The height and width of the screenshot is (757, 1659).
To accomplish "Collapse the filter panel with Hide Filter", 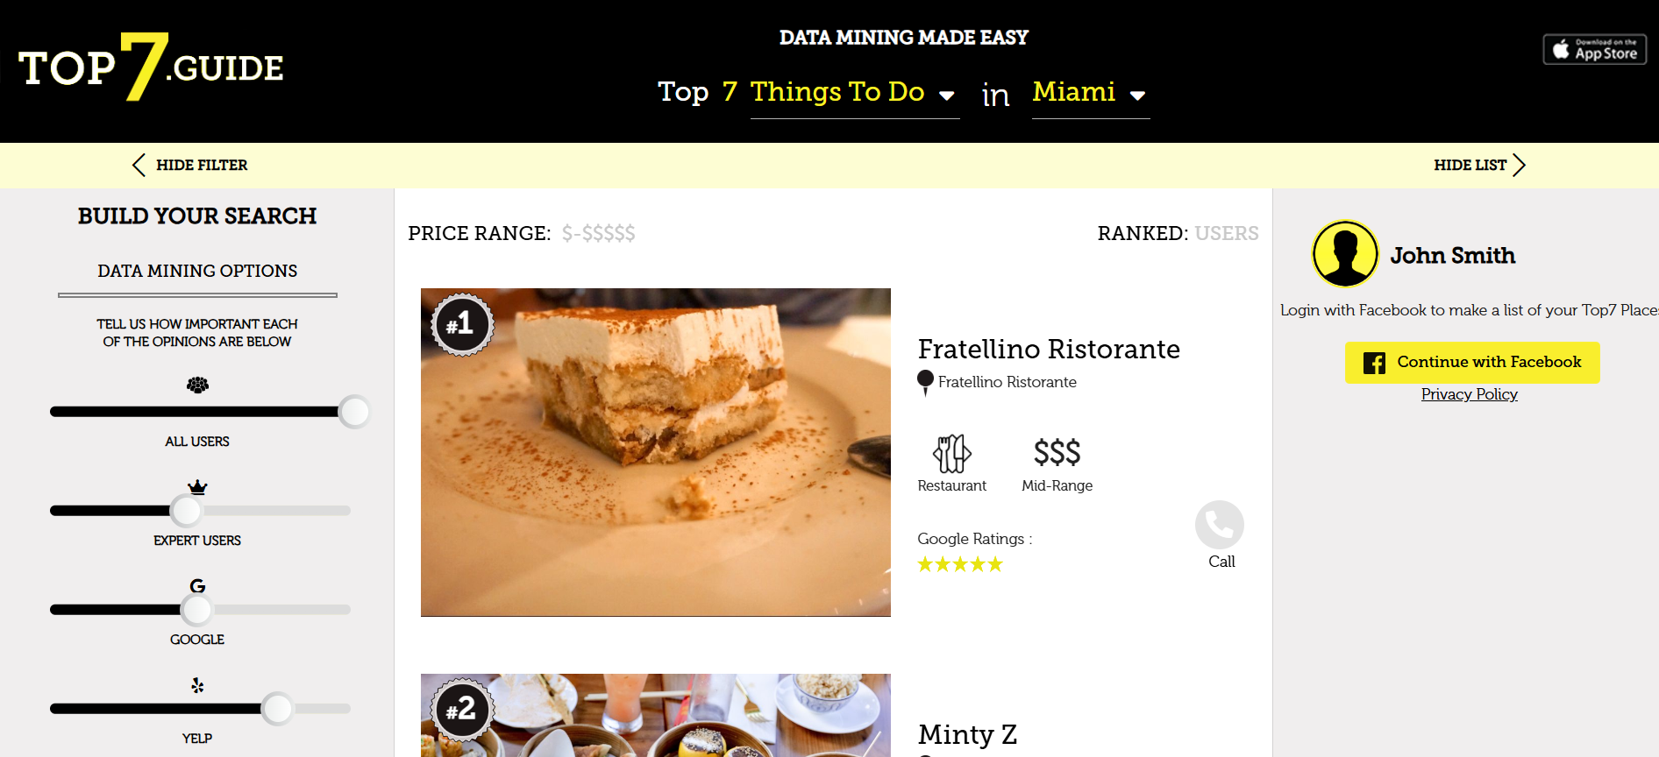I will [x=190, y=165].
